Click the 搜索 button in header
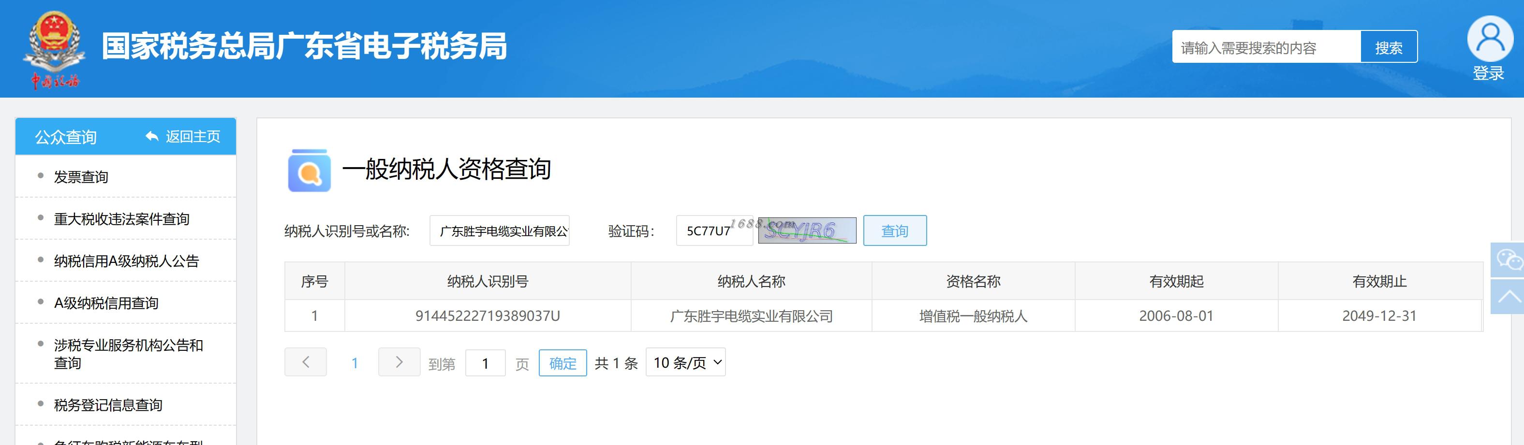 (x=1389, y=47)
